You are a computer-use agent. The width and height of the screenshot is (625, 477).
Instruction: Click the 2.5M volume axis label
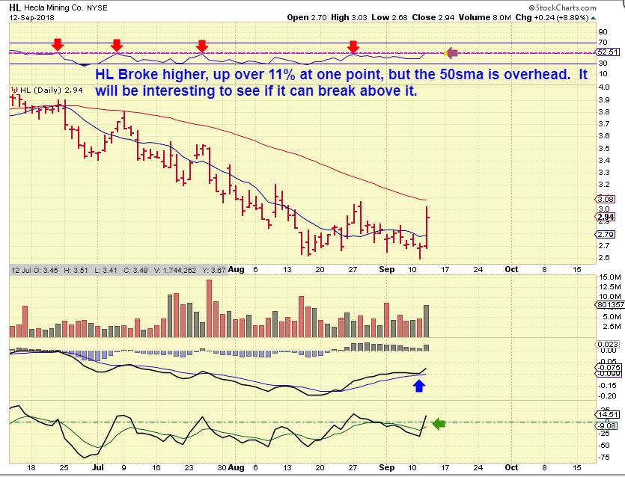coord(612,327)
